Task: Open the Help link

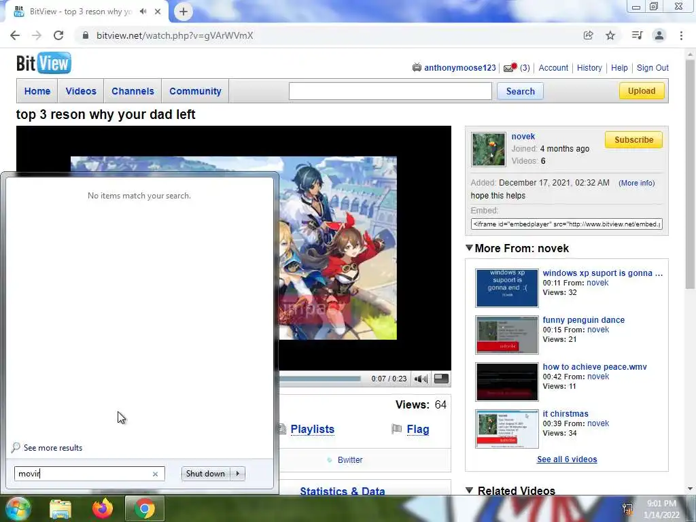Action: (619, 67)
